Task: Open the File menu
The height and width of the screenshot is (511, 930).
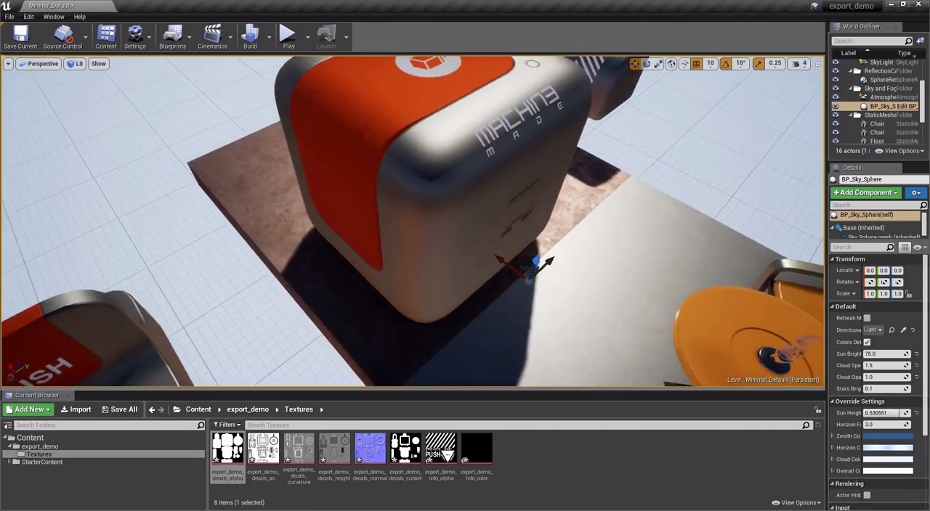Action: point(9,17)
